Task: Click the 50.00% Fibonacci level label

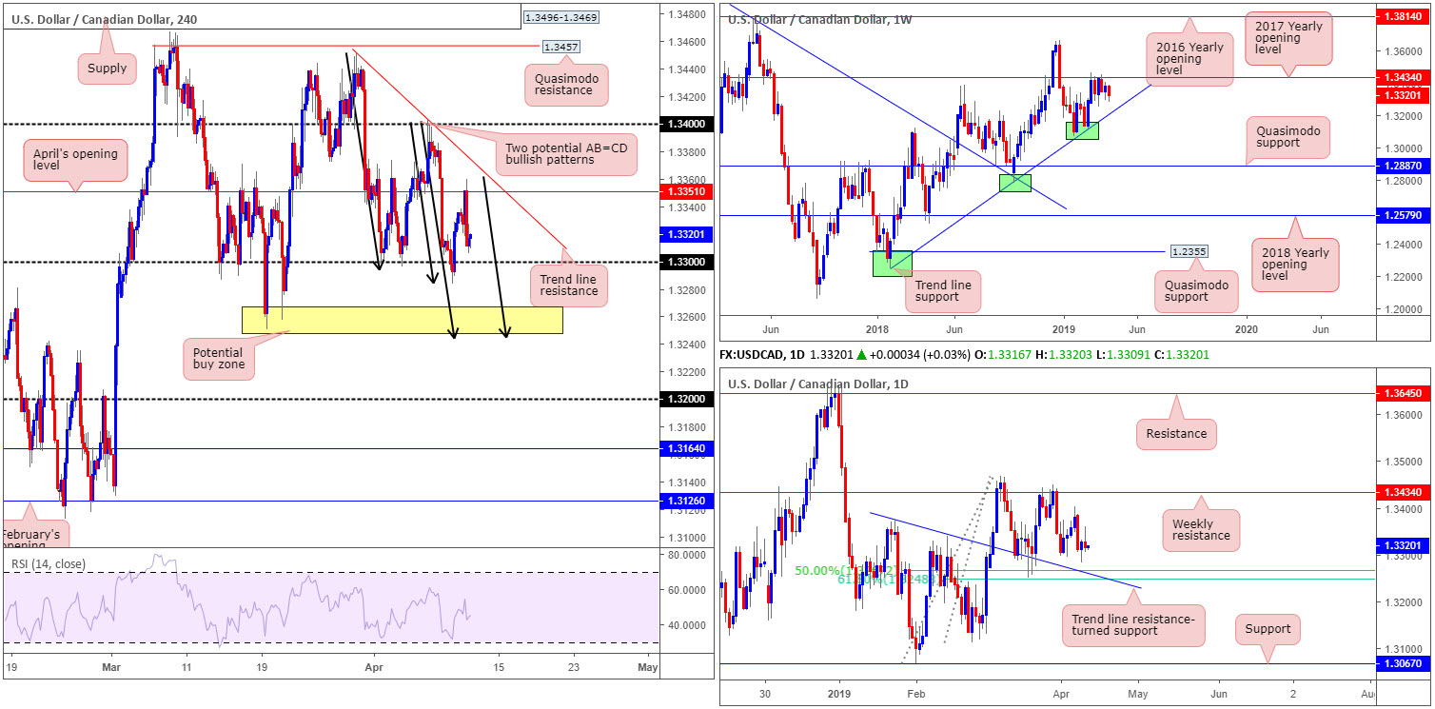Action: tap(847, 570)
